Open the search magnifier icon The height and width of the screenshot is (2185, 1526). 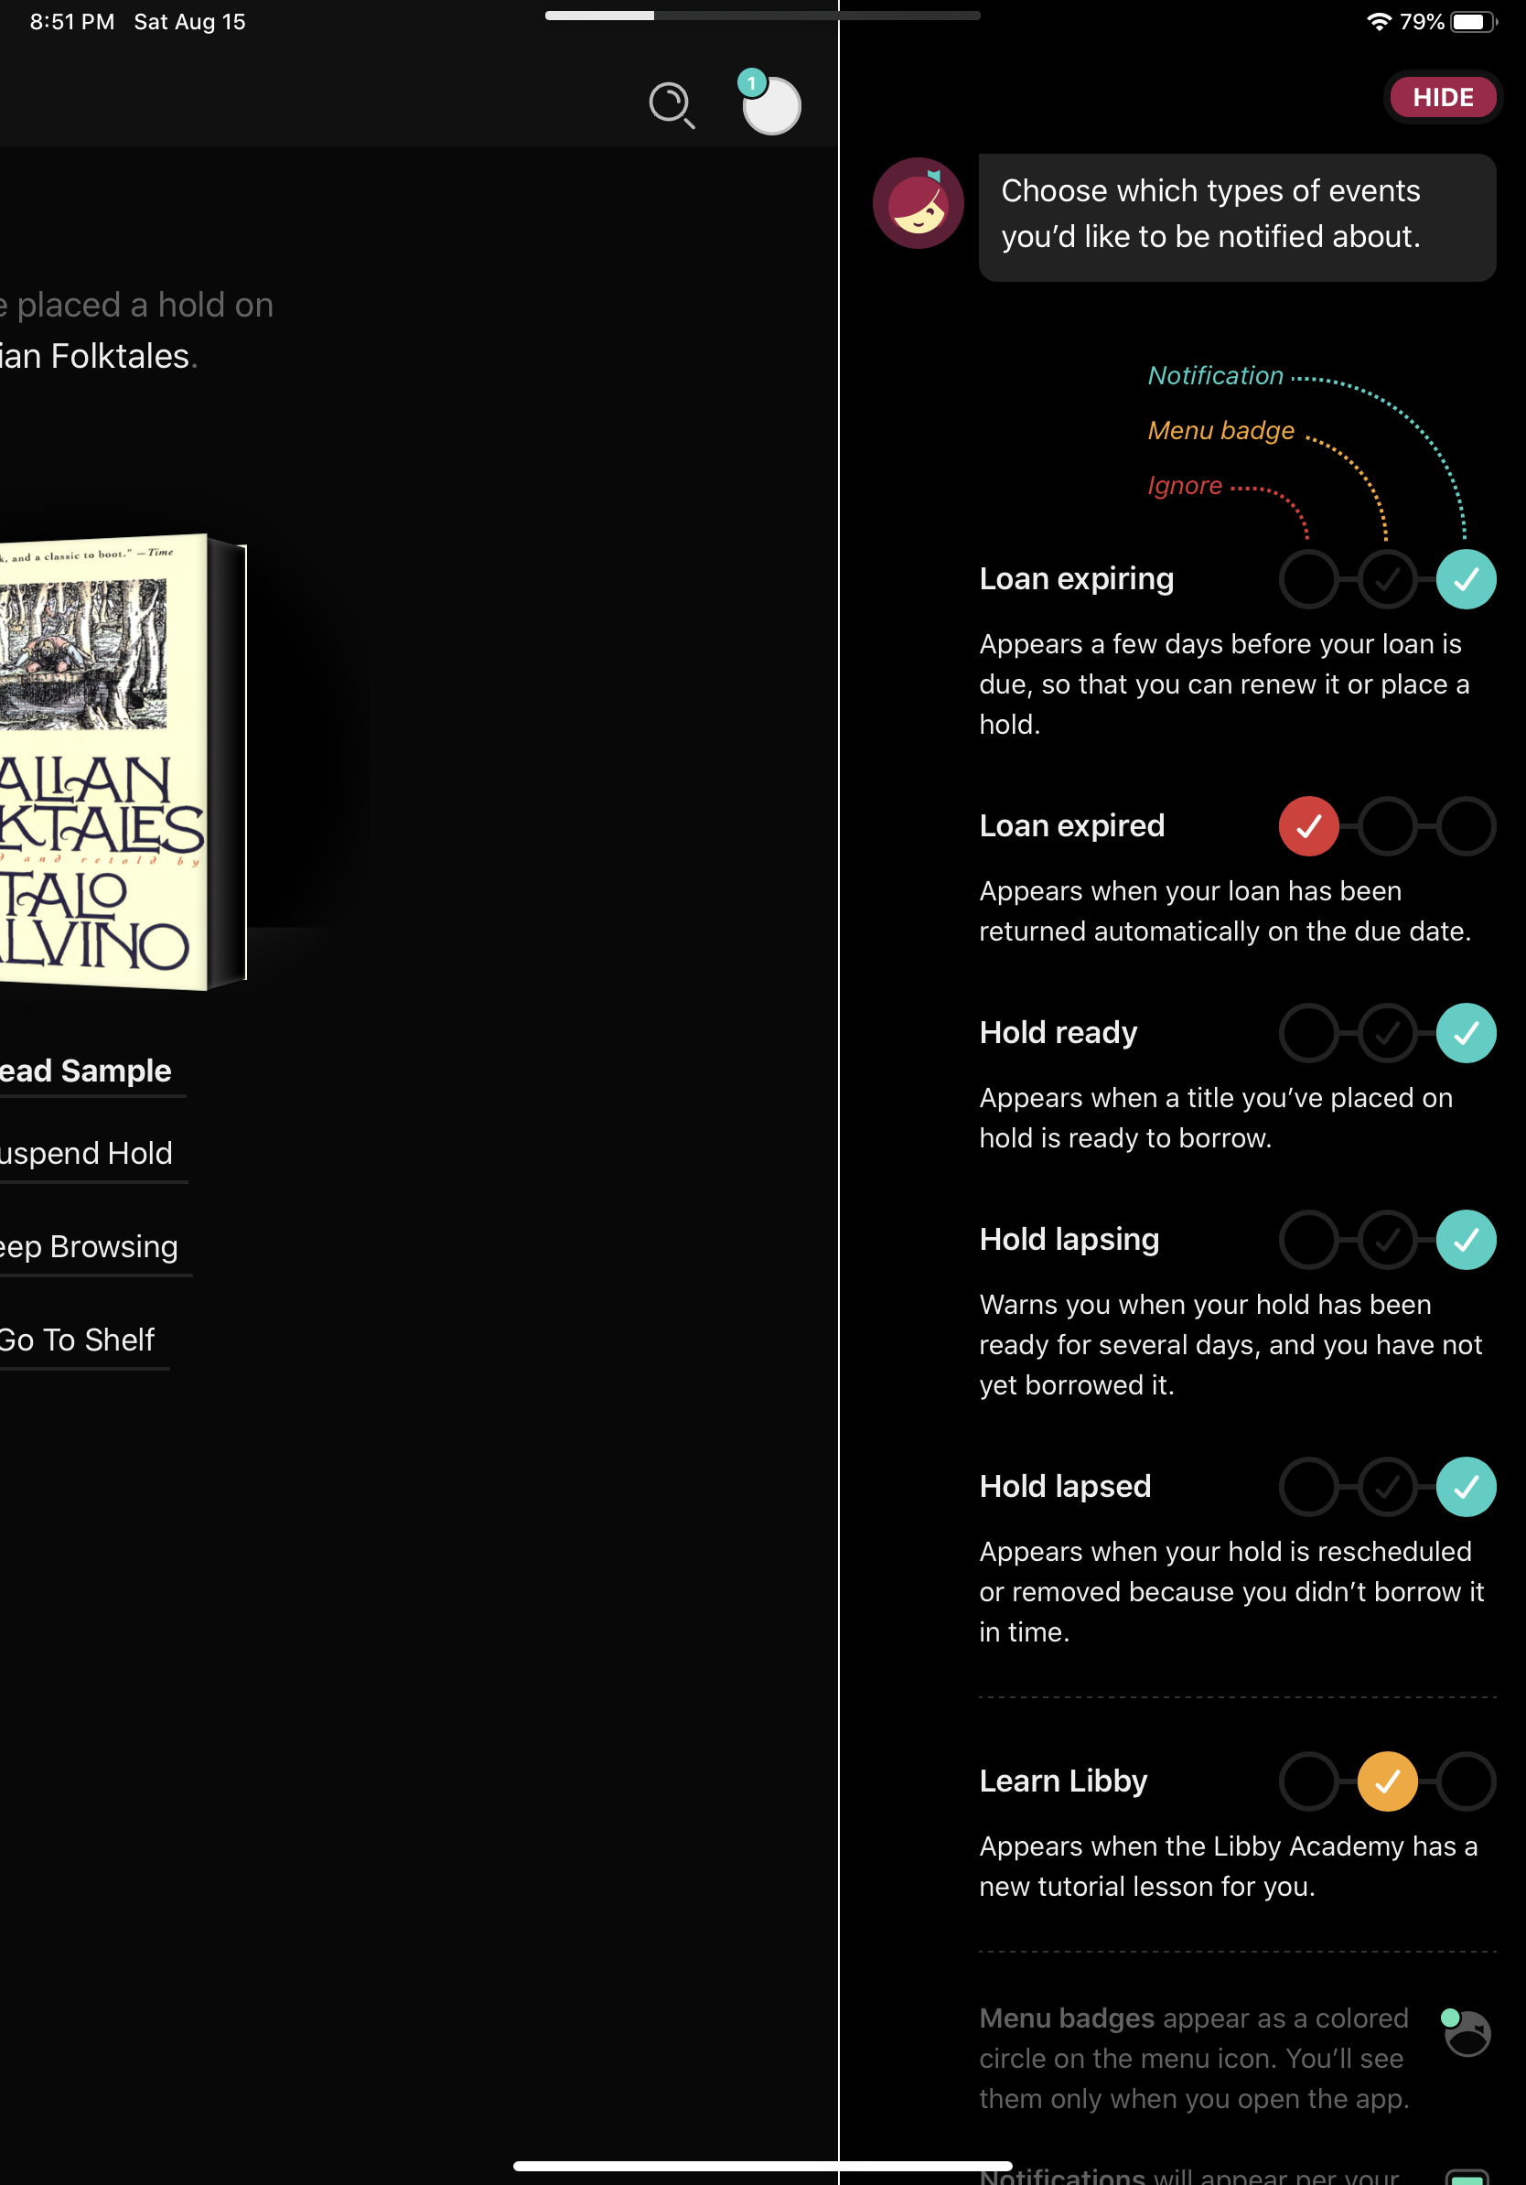[x=672, y=105]
